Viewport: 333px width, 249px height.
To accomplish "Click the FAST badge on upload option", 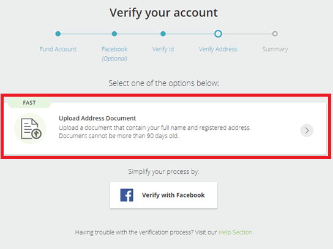I will pyautogui.click(x=29, y=103).
